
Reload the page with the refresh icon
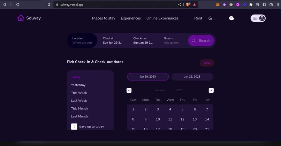pos(18,5)
